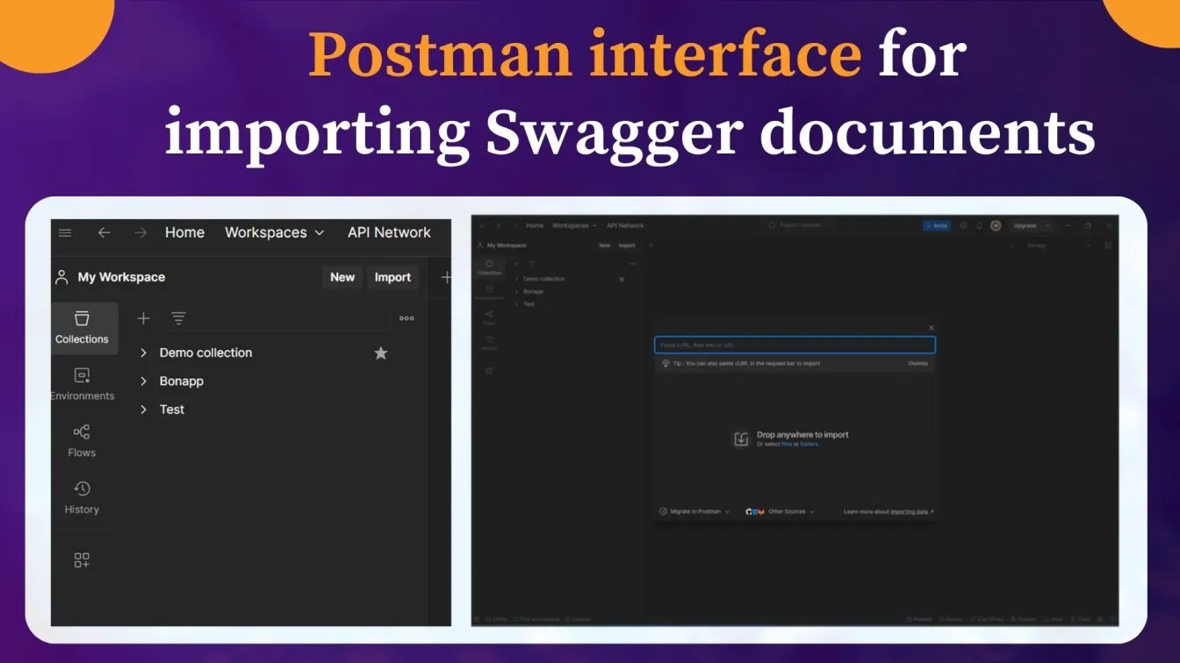Click My Workspace name in enlarged sidebar view
This screenshot has height=663, width=1180.
[121, 277]
